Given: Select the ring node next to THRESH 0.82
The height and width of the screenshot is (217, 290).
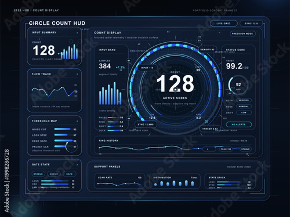Looking at the screenshot, I should [x=206, y=122].
